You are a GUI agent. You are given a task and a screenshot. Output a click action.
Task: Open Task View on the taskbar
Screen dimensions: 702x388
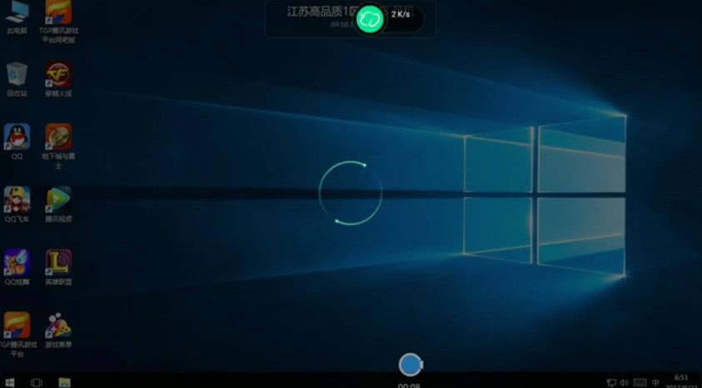click(37, 382)
